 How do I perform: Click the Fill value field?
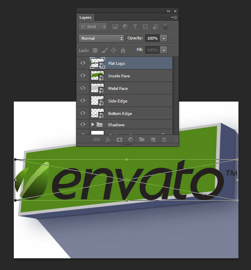point(152,50)
